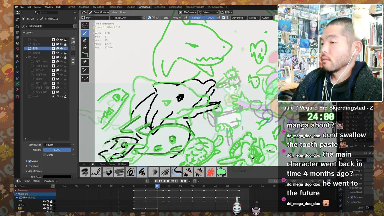Screen dimensions: 384x216
Task: Select the Draw brush tool
Action: click(85, 33)
